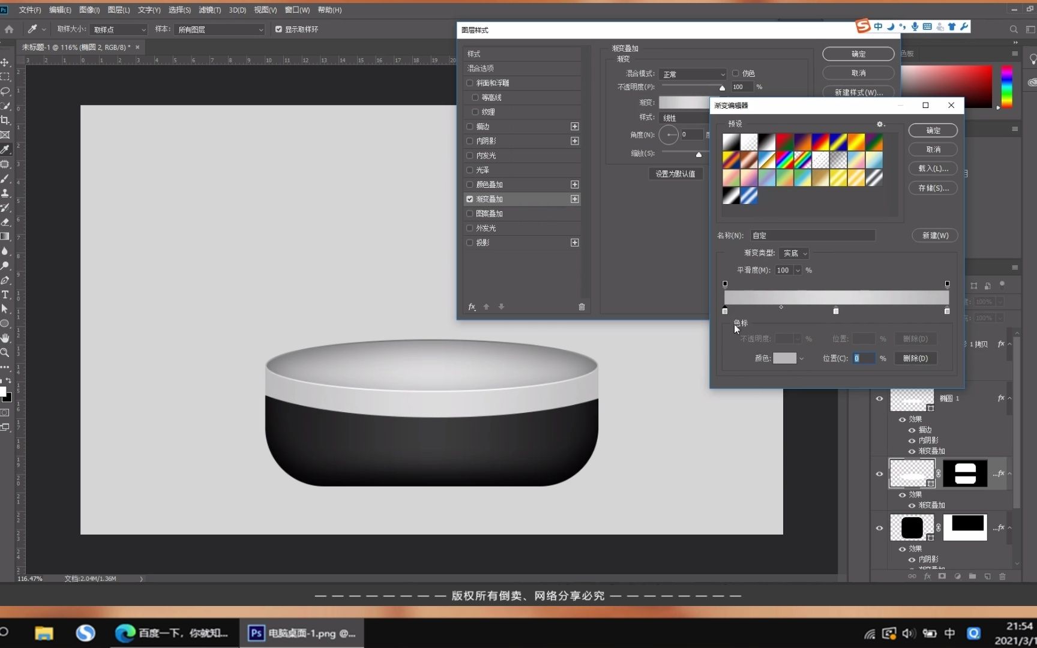This screenshot has height=648, width=1037.
Task: Collapse effects of the 椭圆 1 layer
Action: (1010, 398)
